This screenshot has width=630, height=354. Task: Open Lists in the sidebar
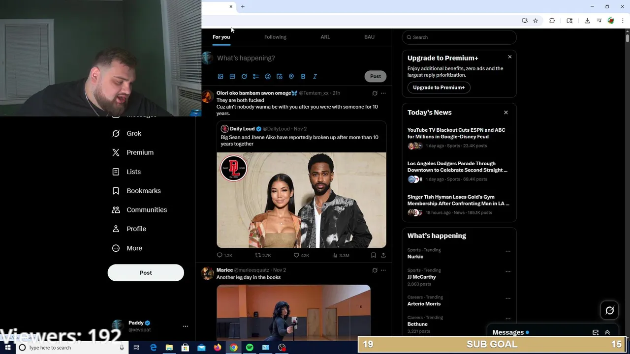(126, 172)
